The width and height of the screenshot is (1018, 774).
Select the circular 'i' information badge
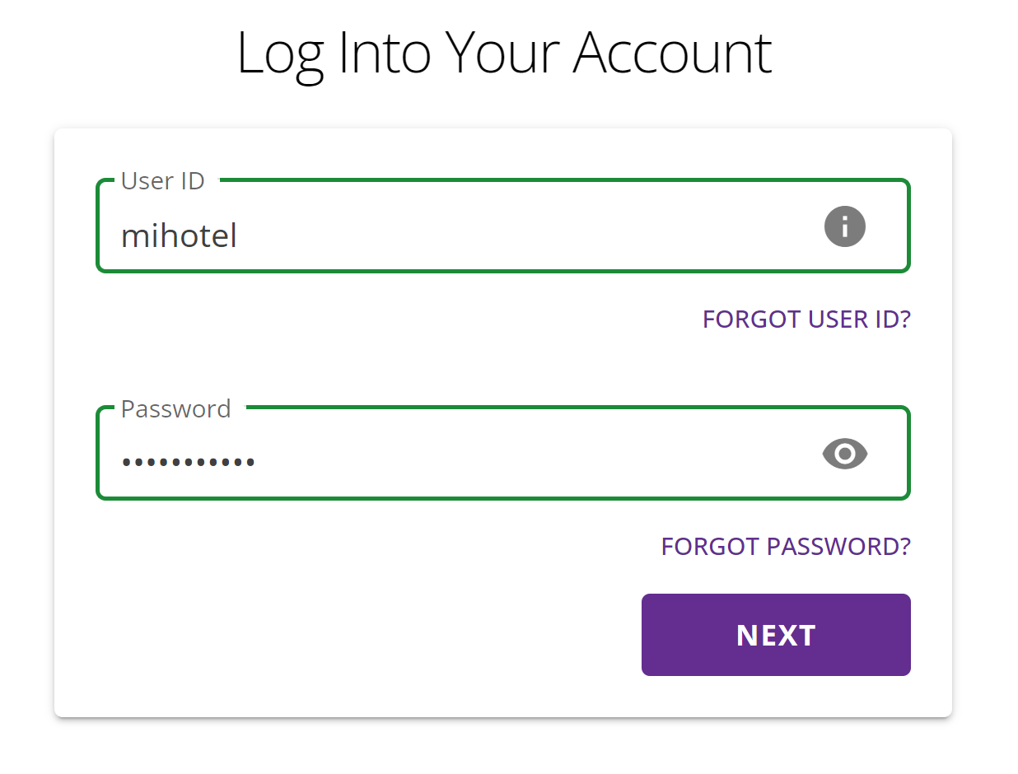click(x=844, y=226)
